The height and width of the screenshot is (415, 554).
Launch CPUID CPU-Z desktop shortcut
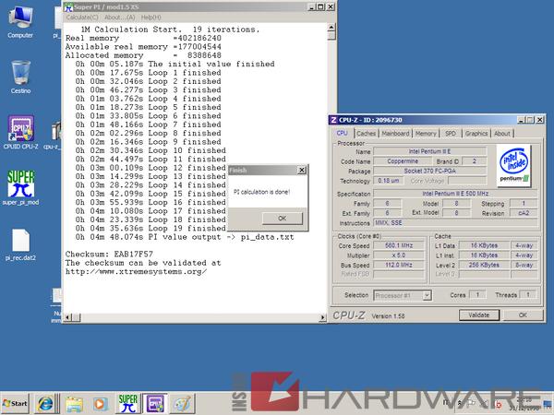[20, 132]
